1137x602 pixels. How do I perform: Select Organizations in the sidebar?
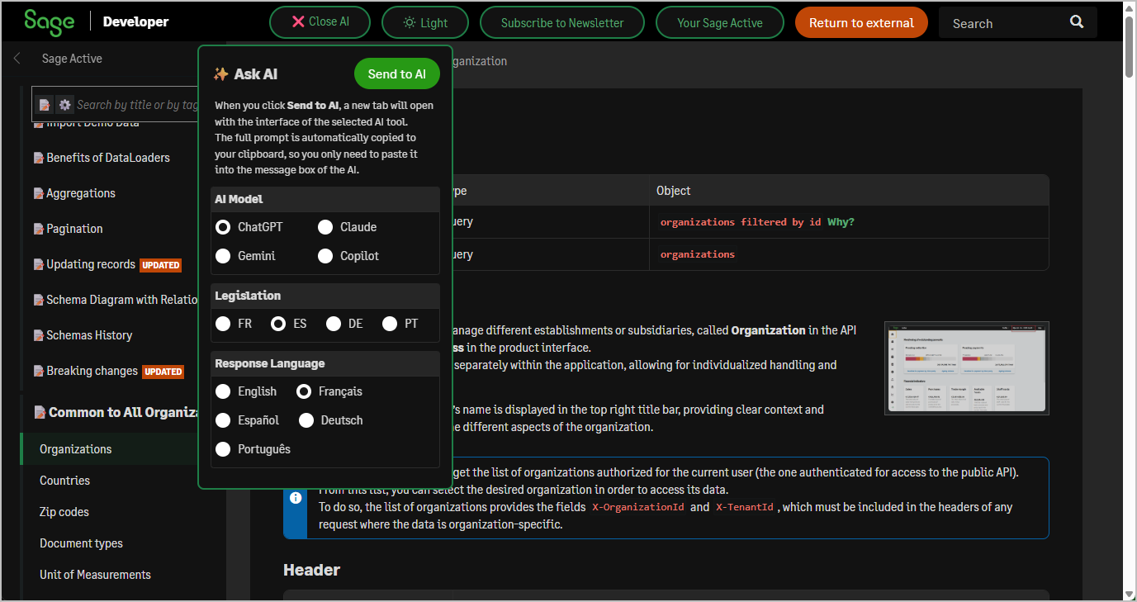point(76,449)
